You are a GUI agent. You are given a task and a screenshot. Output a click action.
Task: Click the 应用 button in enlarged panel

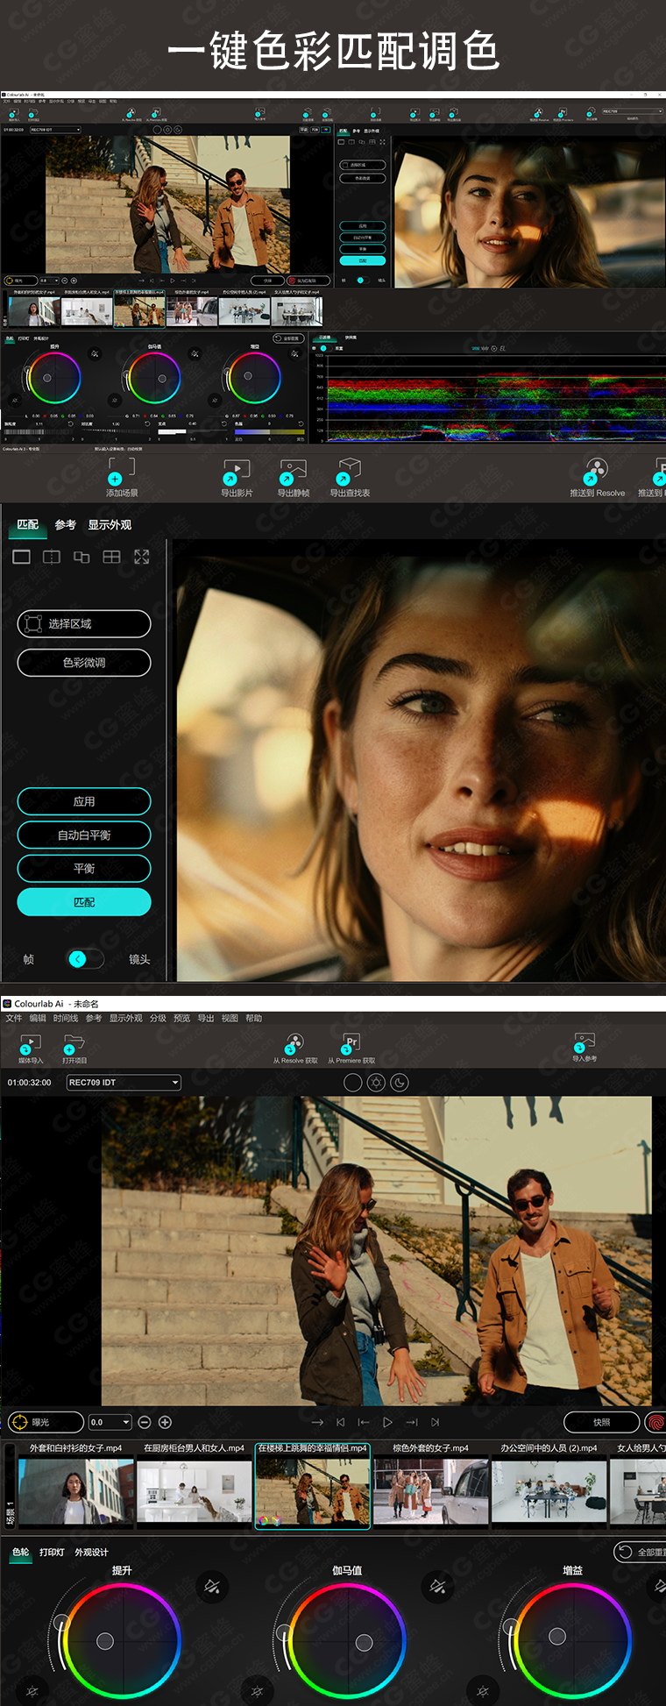tap(84, 801)
